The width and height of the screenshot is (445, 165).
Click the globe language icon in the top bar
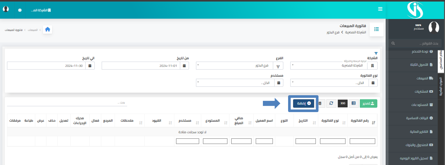pyautogui.click(x=20, y=10)
